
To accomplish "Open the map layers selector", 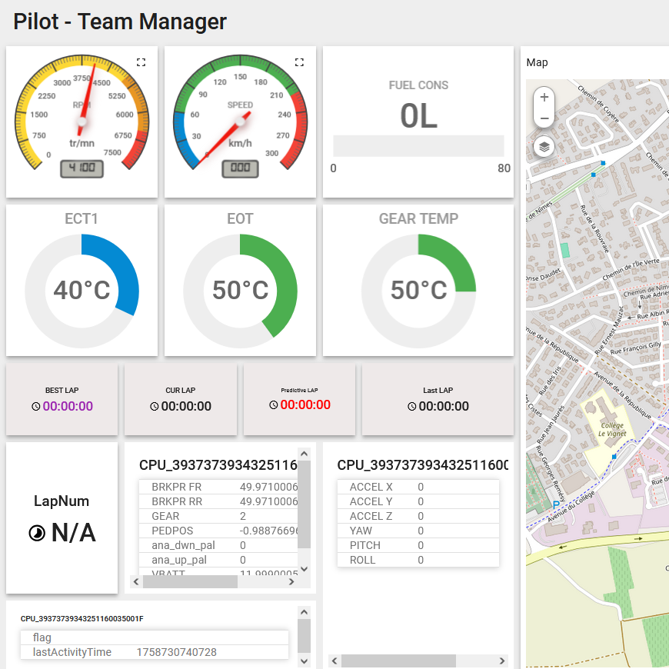I will [x=544, y=147].
